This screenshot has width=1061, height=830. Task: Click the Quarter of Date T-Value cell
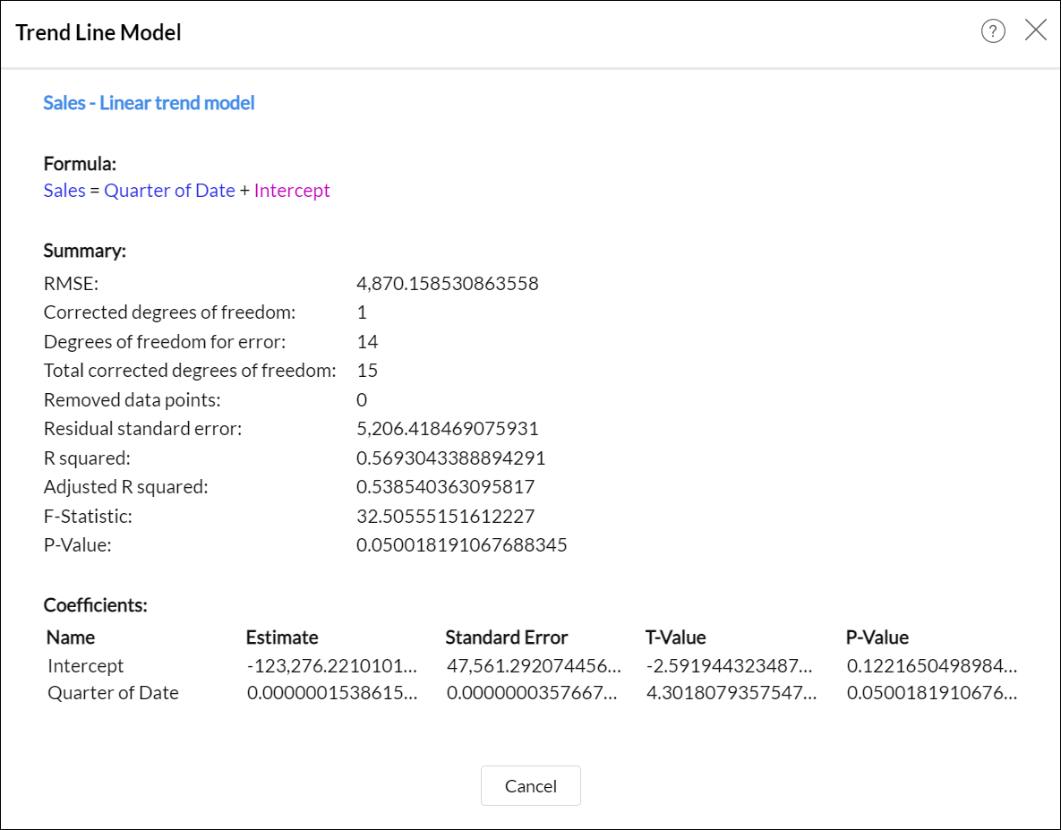[731, 693]
